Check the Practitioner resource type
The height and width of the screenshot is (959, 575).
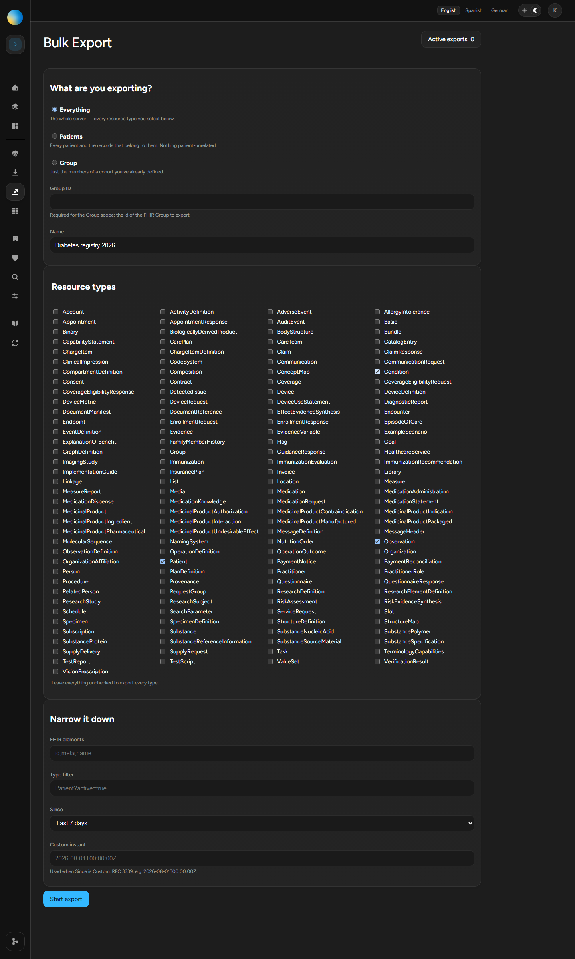270,572
